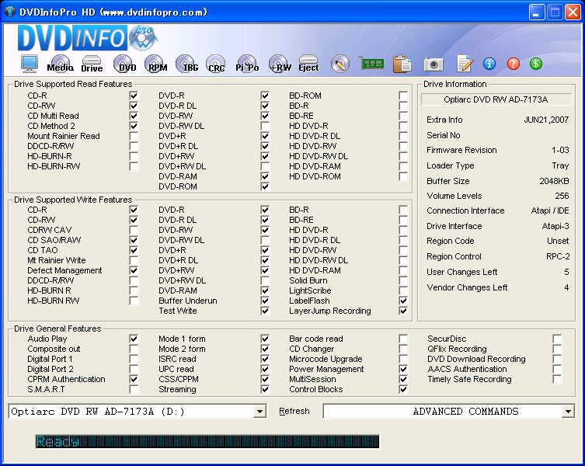The height and width of the screenshot is (466, 585).
Task: Toggle the LabelFlash checkbox
Action: pyautogui.click(x=403, y=301)
